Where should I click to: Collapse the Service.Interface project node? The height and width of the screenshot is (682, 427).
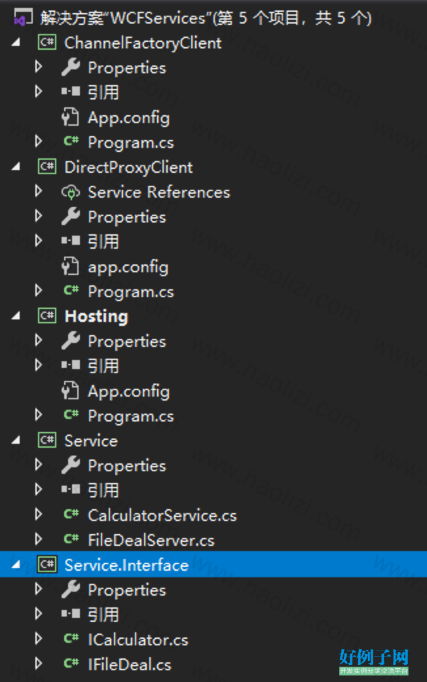(x=16, y=565)
